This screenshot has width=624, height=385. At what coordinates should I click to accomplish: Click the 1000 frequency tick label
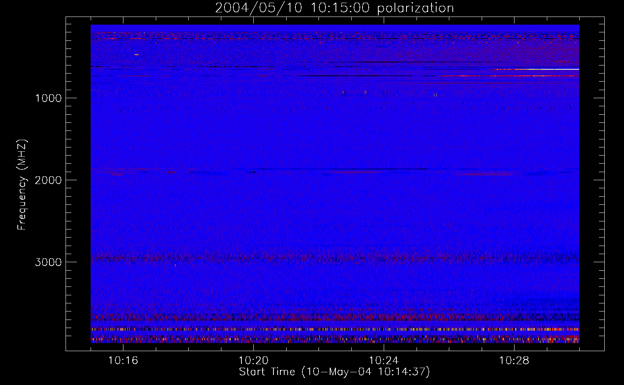coord(48,98)
